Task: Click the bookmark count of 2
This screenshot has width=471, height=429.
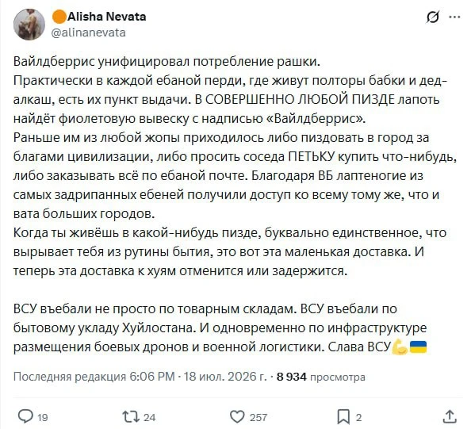Action: pyautogui.click(x=358, y=417)
